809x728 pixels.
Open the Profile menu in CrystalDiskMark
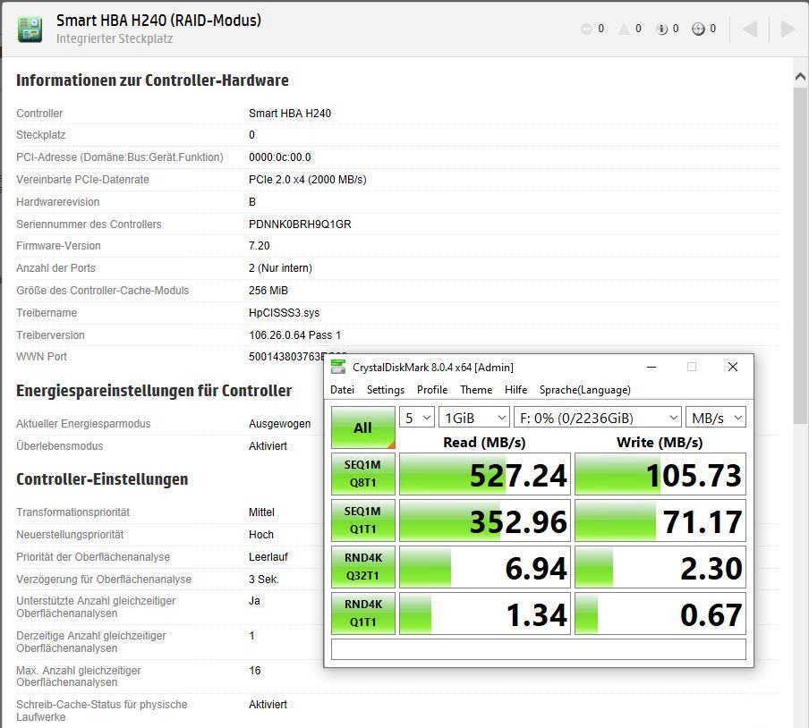click(432, 390)
